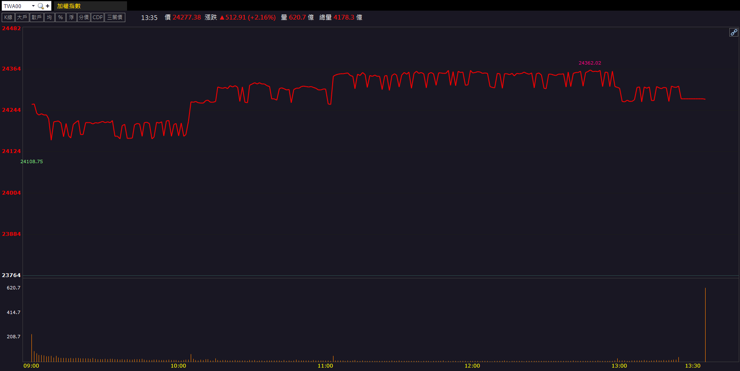Toggle the 大戶 indicator button
Viewport: 740px width, 371px height.
tap(22, 17)
